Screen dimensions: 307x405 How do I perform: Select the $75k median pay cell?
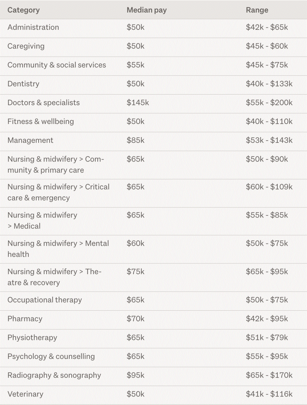point(135,272)
